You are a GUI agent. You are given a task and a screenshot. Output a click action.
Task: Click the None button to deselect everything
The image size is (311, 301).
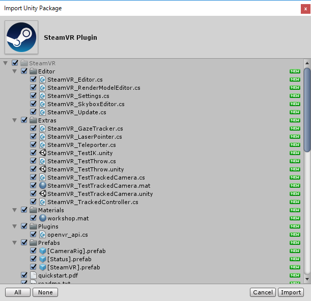(45, 292)
